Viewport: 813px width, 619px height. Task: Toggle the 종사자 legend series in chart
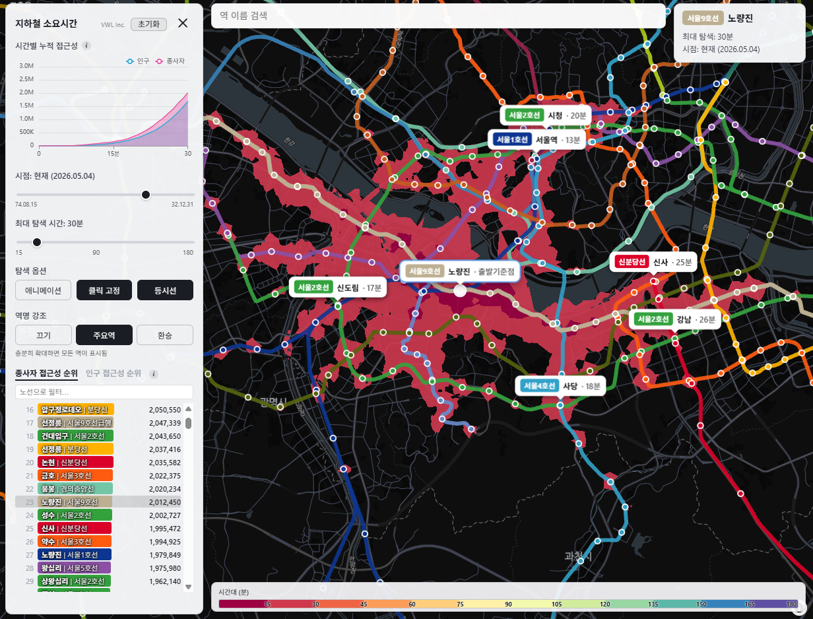click(x=171, y=61)
